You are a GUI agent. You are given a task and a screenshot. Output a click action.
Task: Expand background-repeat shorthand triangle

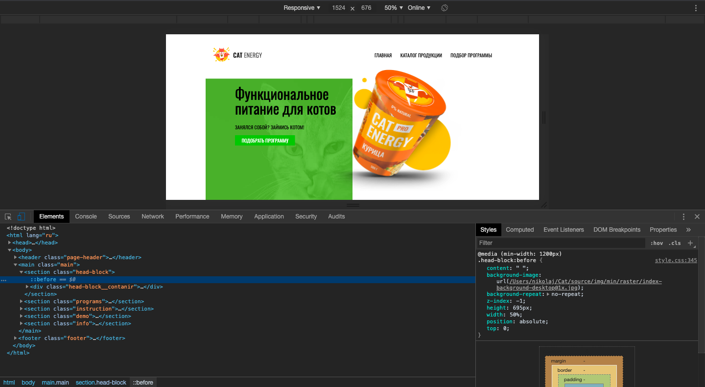[x=548, y=294]
